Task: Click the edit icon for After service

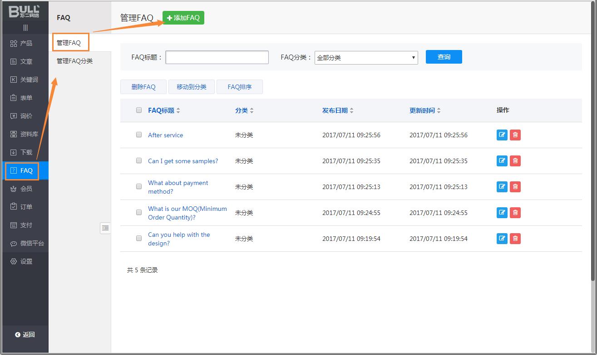Action: [502, 135]
